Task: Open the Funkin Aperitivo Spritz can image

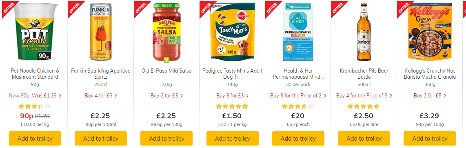Action: (101, 31)
